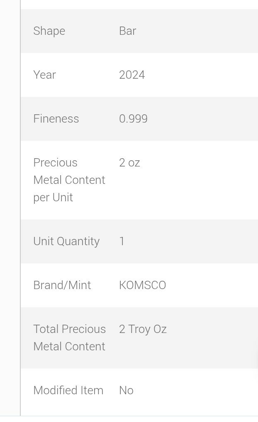Click the Modified Item label
This screenshot has width=258, height=422.
68,391
